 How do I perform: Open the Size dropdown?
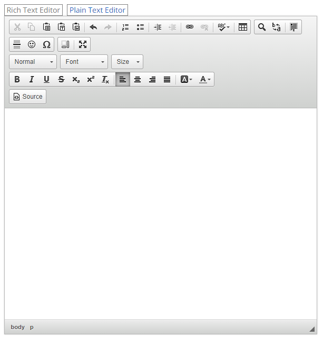click(x=127, y=62)
